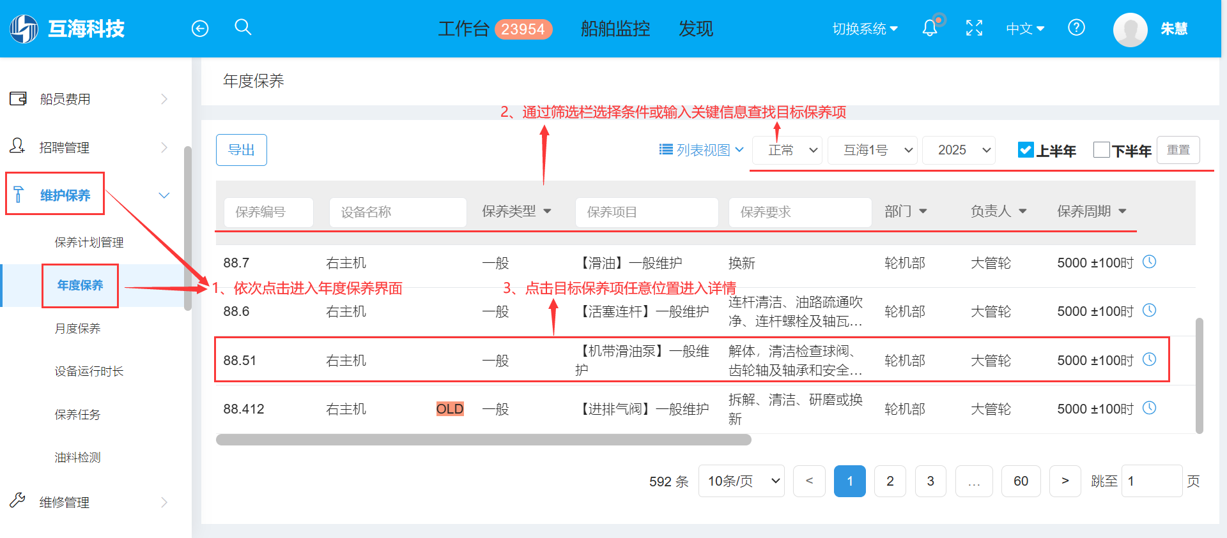Click clock icon in row 88.51
This screenshot has height=538, width=1227.
click(x=1149, y=359)
